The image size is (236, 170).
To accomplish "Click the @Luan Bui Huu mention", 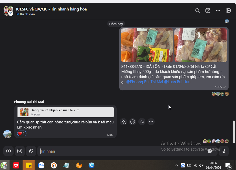I will (177, 82).
